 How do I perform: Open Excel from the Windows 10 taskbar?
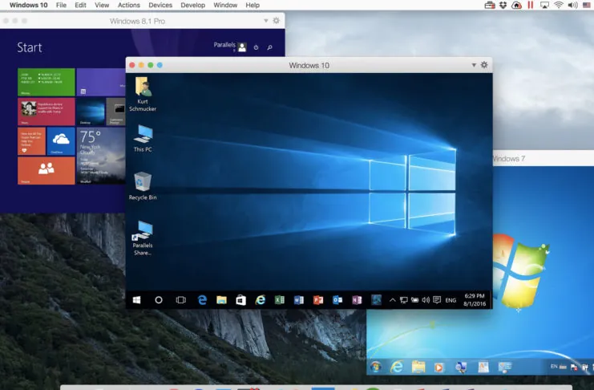[x=280, y=300]
